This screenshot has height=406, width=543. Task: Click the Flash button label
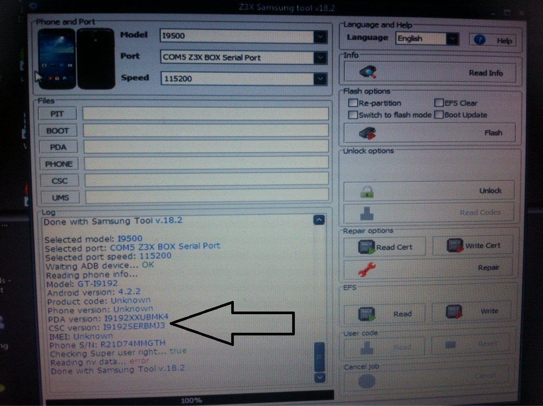click(494, 133)
